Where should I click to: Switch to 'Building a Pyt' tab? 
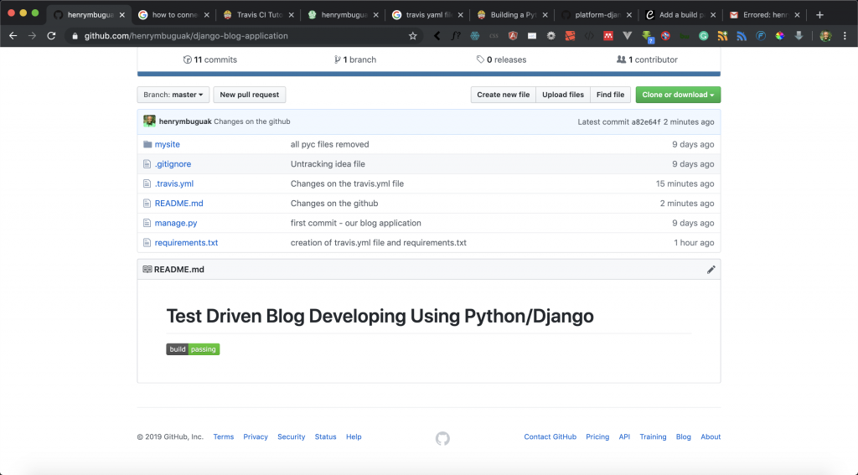(x=513, y=15)
